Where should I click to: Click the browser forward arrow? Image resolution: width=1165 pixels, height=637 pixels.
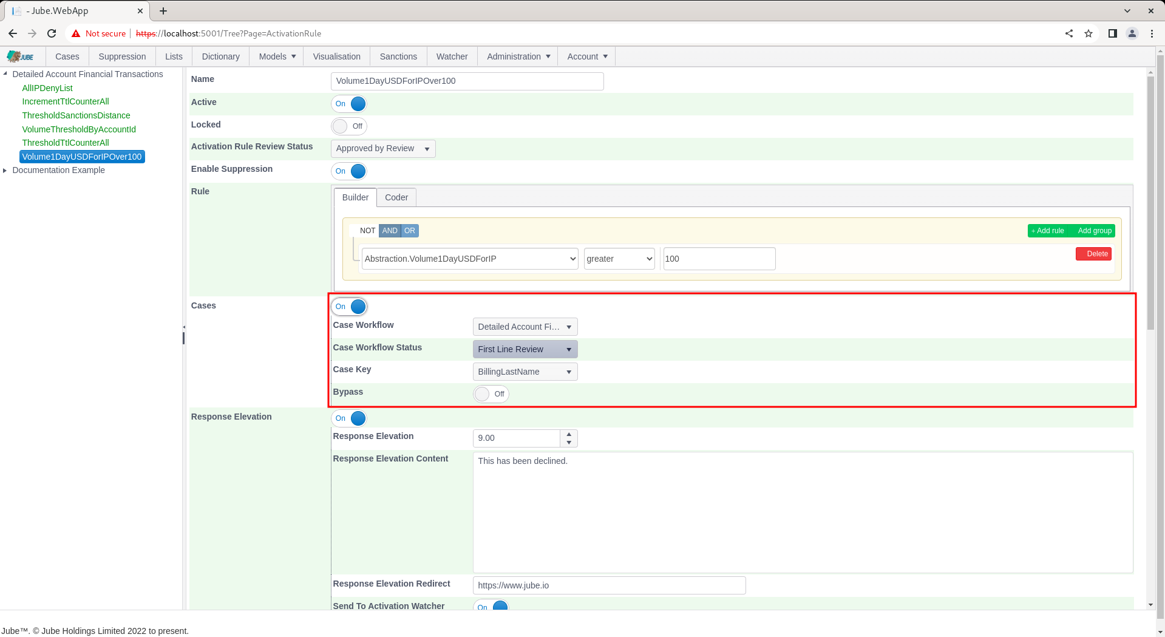click(x=32, y=33)
